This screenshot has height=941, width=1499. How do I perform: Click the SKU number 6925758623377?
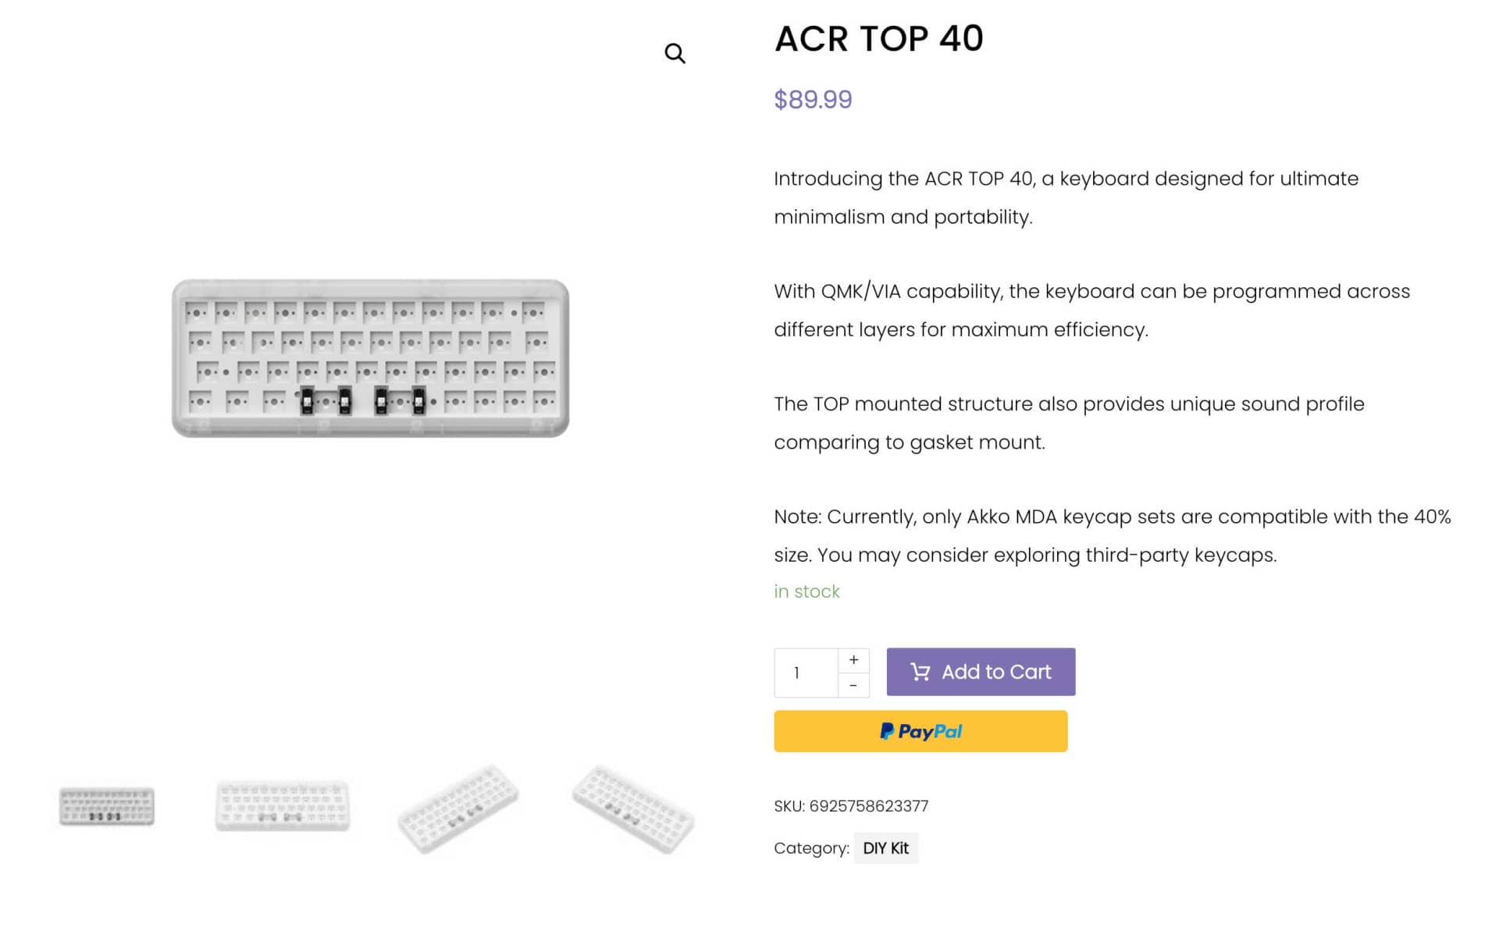click(868, 806)
